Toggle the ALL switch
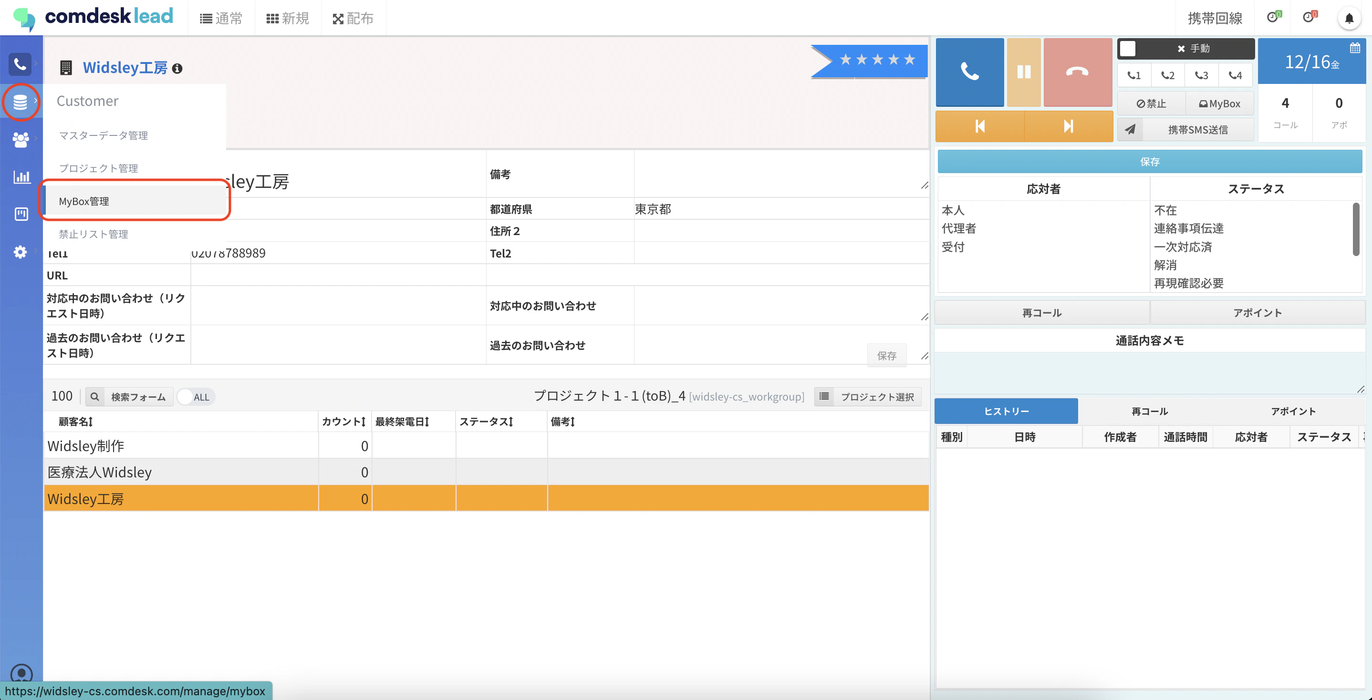The image size is (1372, 700). pyautogui.click(x=196, y=397)
